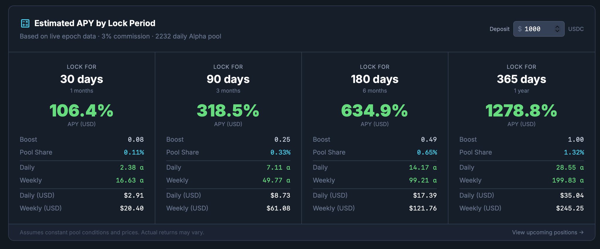This screenshot has height=249, width=600.
Task: Click the 634.9% APY value
Action: pos(374,111)
